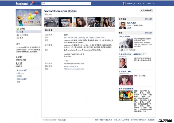This screenshot has height=123, width=174.
Task: Open the About footer link
Action: tap(97, 120)
